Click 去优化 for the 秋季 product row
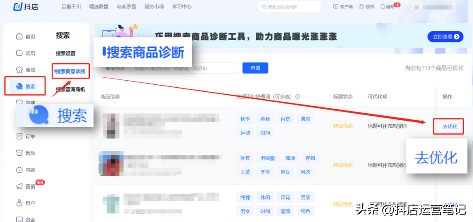Image resolution: width=473 pixels, height=222 pixels. [x=450, y=126]
